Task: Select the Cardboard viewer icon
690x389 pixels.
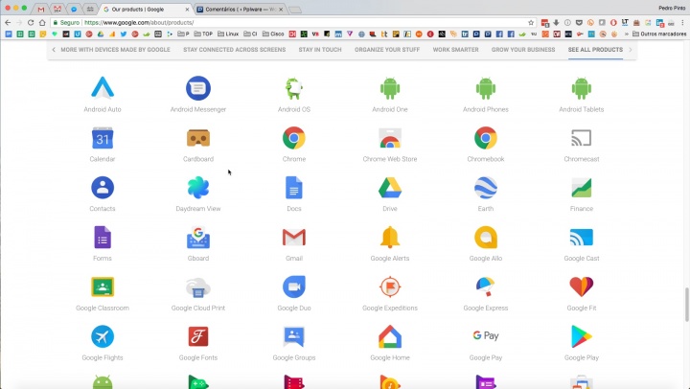Action: coord(198,139)
